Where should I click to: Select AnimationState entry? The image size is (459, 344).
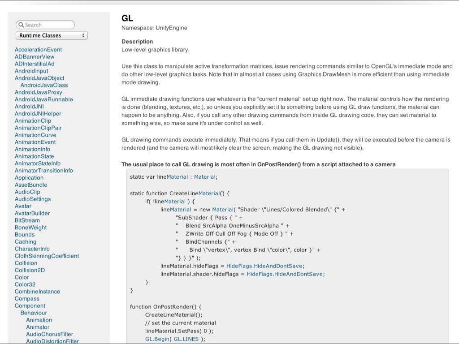pyautogui.click(x=34, y=156)
